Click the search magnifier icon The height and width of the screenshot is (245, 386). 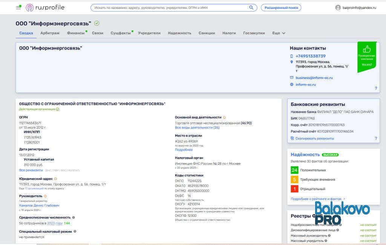point(251,8)
